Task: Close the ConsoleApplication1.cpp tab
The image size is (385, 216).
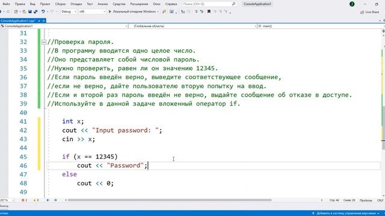Action: click(x=43, y=21)
